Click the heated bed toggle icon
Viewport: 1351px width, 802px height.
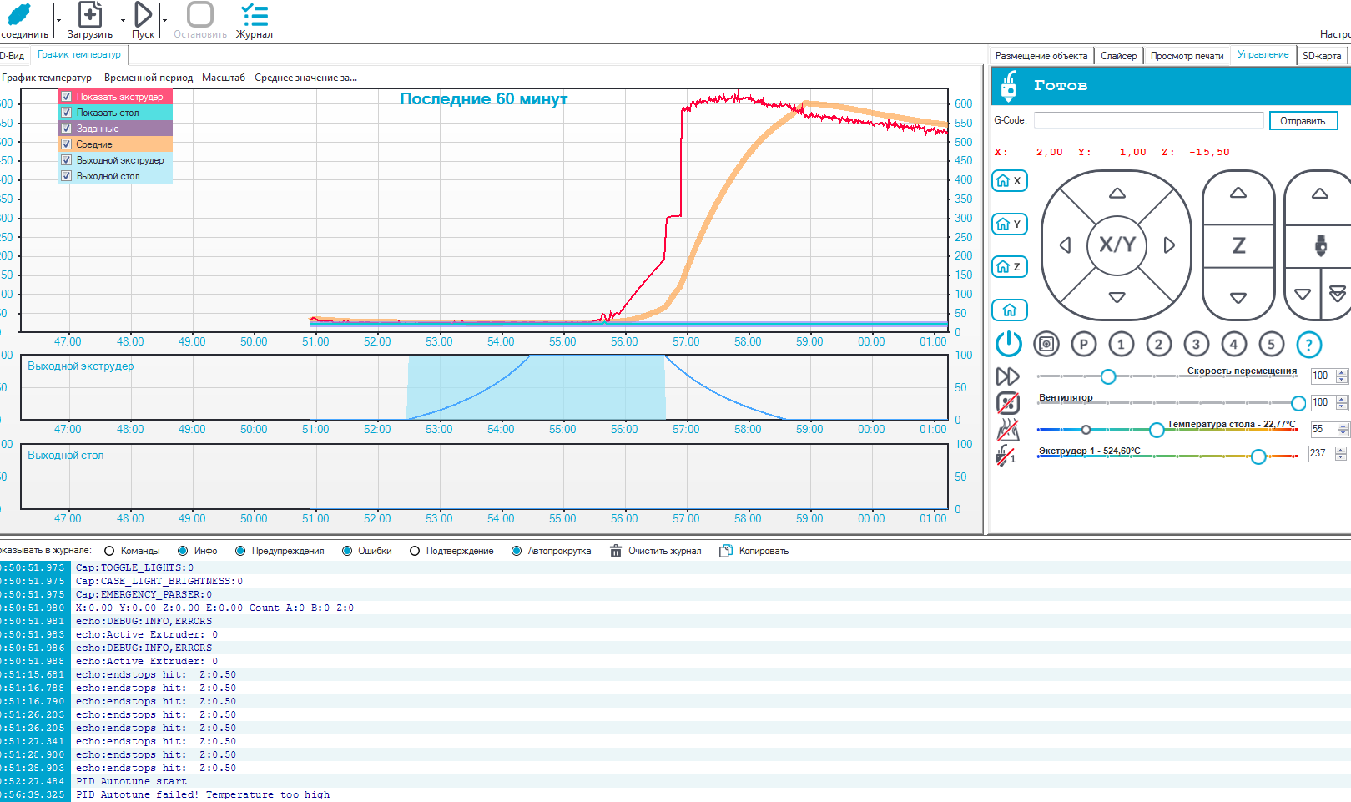1008,430
